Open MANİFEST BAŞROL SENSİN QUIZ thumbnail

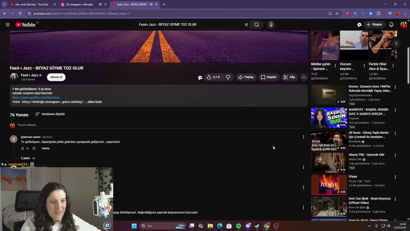coord(329,118)
